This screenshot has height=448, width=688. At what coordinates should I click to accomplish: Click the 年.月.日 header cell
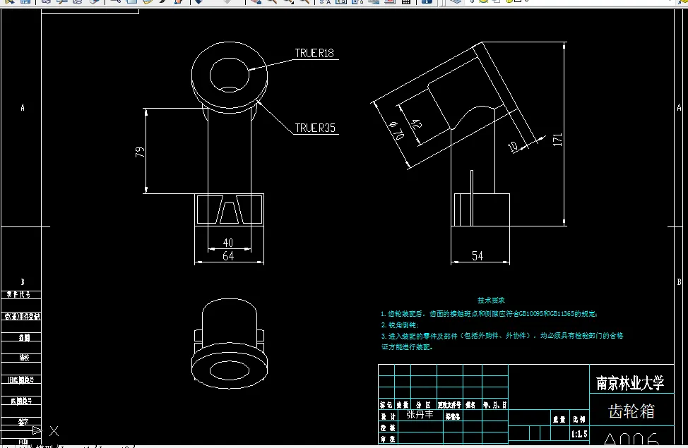tap(495, 404)
